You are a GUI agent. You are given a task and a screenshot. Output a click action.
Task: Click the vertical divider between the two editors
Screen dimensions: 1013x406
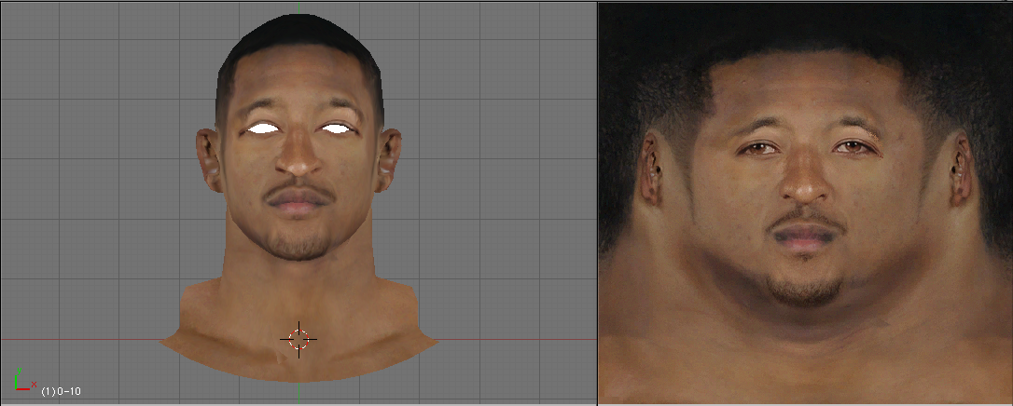pos(597,203)
